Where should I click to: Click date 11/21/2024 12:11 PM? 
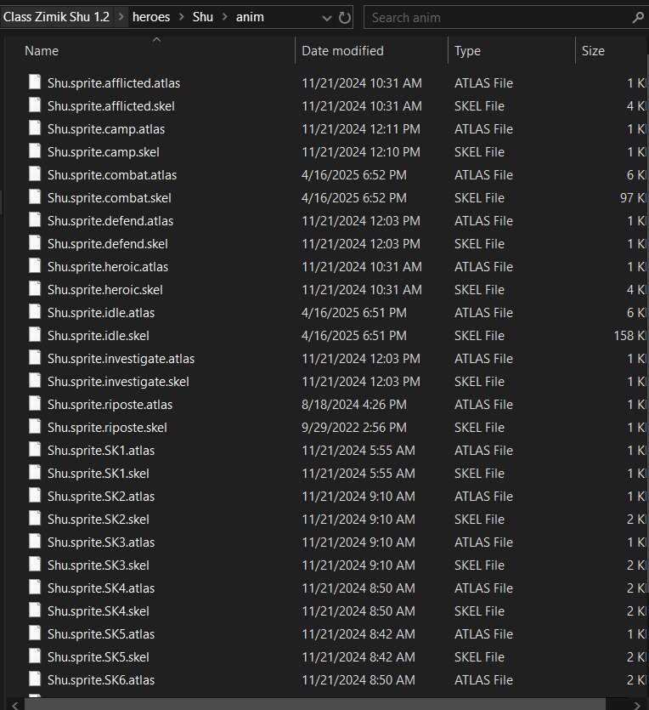pos(361,129)
